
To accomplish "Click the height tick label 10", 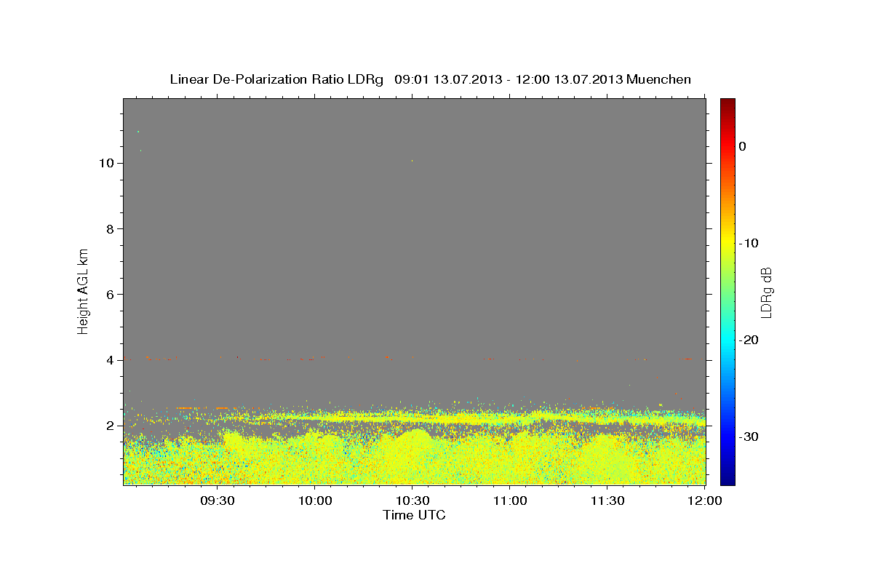I will 106,163.
